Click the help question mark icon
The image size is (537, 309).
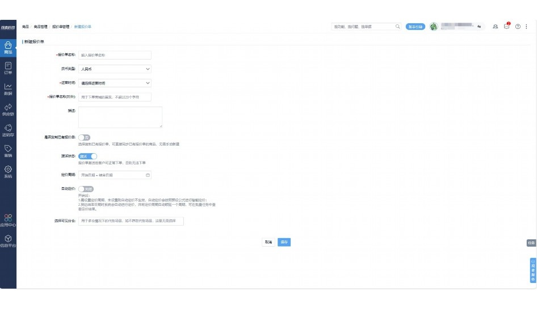click(518, 27)
